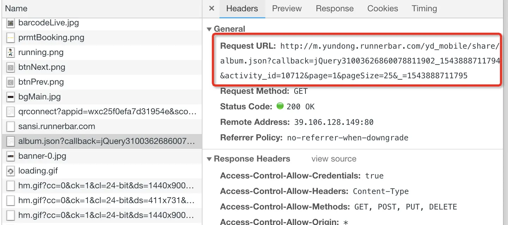
Task: Click the green status code indicator
Action: tap(280, 106)
